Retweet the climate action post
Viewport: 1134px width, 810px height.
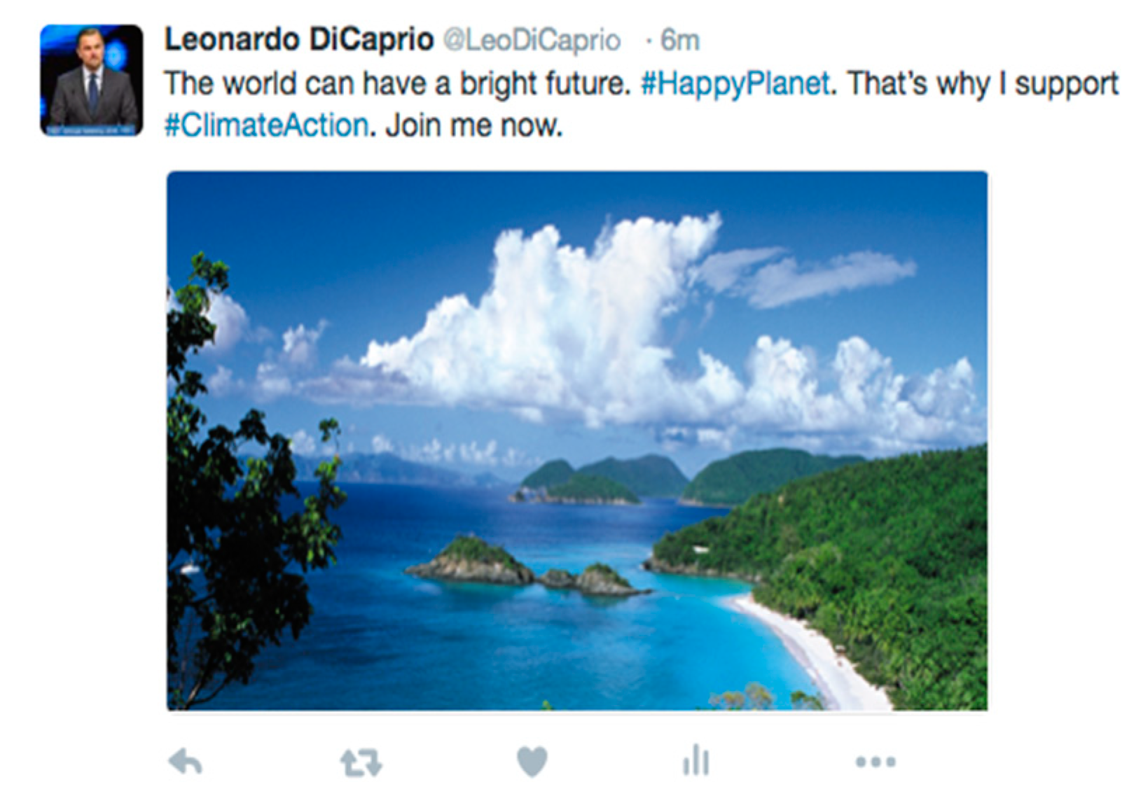pyautogui.click(x=361, y=762)
